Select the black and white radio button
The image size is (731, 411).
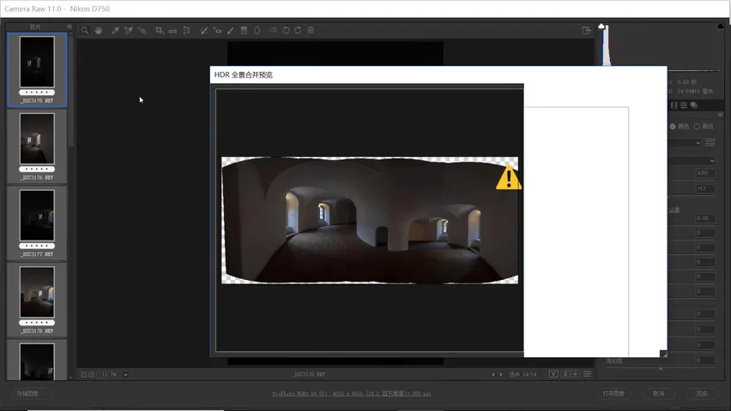pyautogui.click(x=697, y=126)
